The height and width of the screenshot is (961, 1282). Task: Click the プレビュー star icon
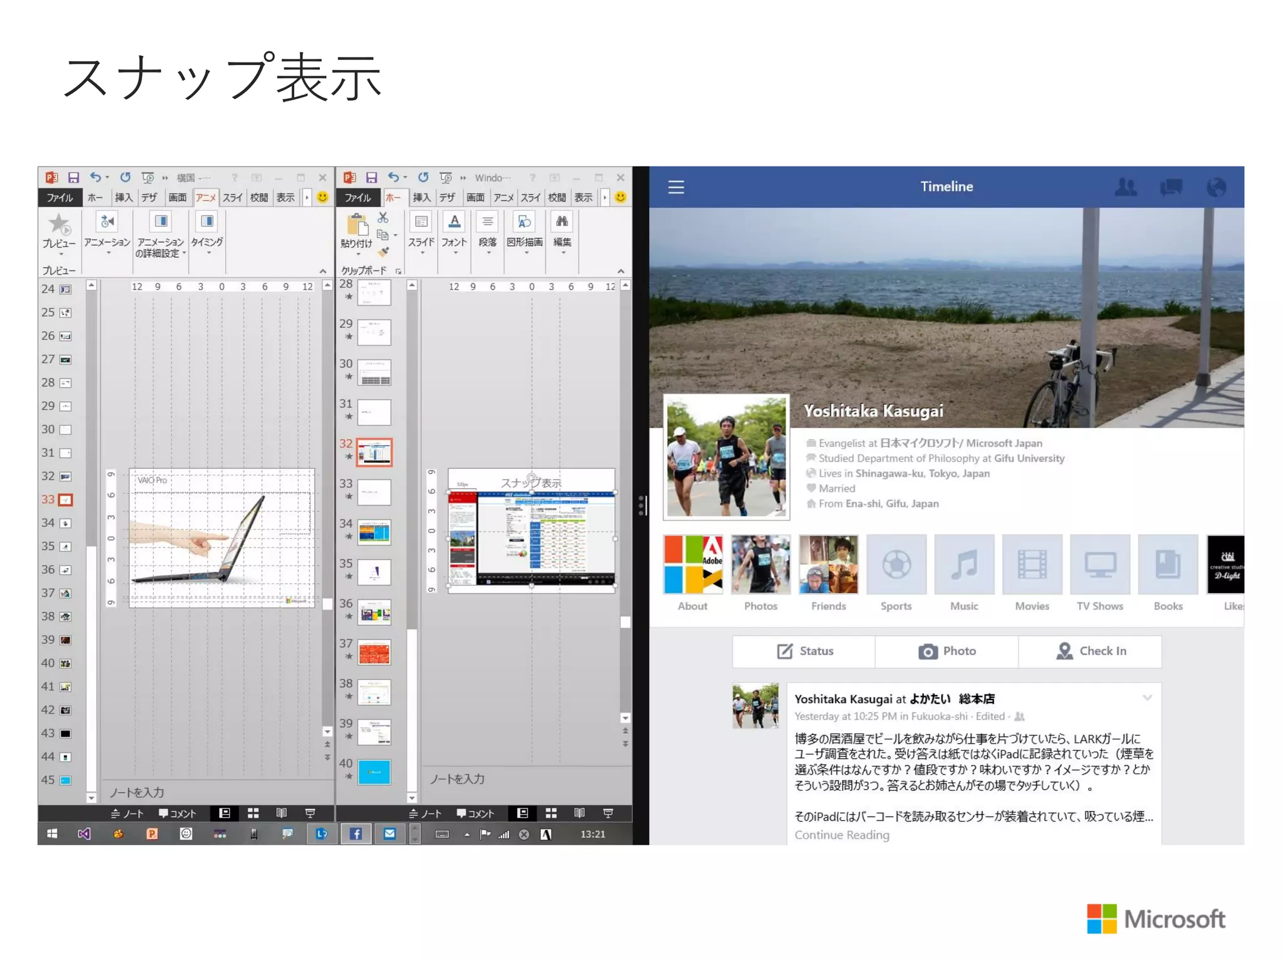[x=59, y=224]
